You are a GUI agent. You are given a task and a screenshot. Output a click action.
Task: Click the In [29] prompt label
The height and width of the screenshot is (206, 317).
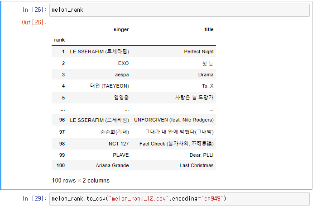point(34,198)
